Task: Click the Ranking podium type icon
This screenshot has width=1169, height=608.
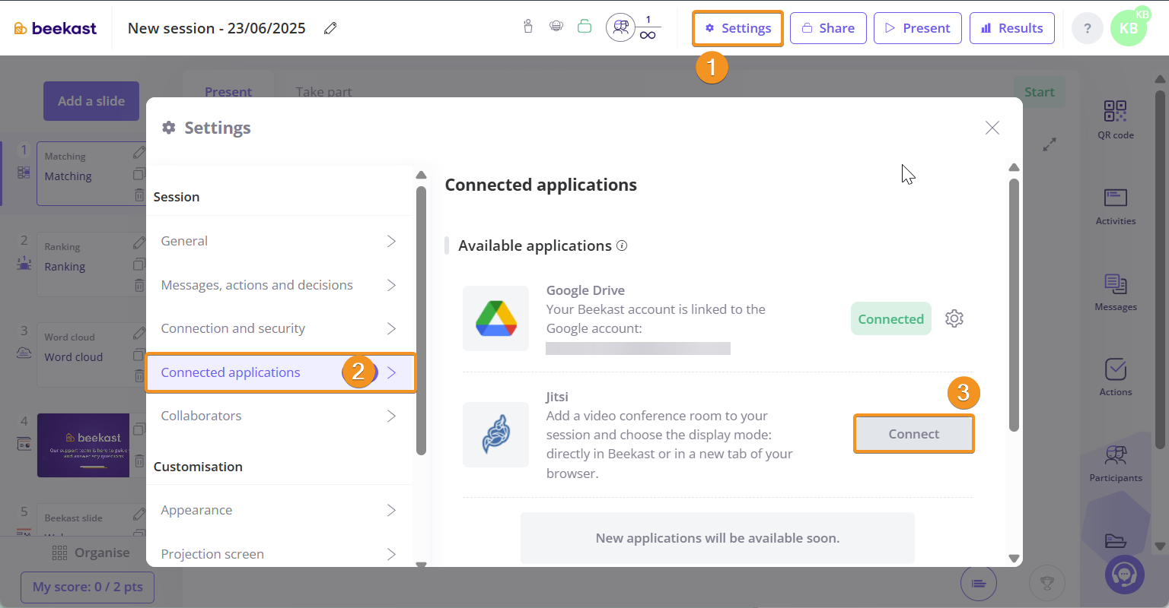Action: point(24,263)
